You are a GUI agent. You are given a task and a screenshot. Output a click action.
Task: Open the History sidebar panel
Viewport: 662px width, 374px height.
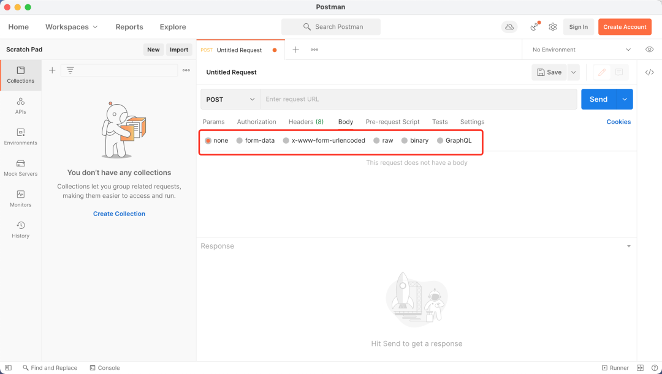pyautogui.click(x=21, y=230)
